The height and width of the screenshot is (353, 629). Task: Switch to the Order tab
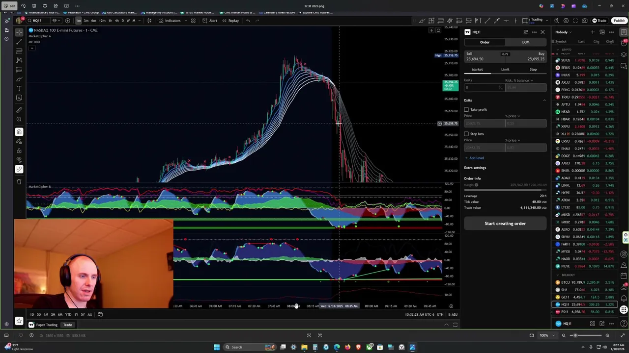point(485,42)
